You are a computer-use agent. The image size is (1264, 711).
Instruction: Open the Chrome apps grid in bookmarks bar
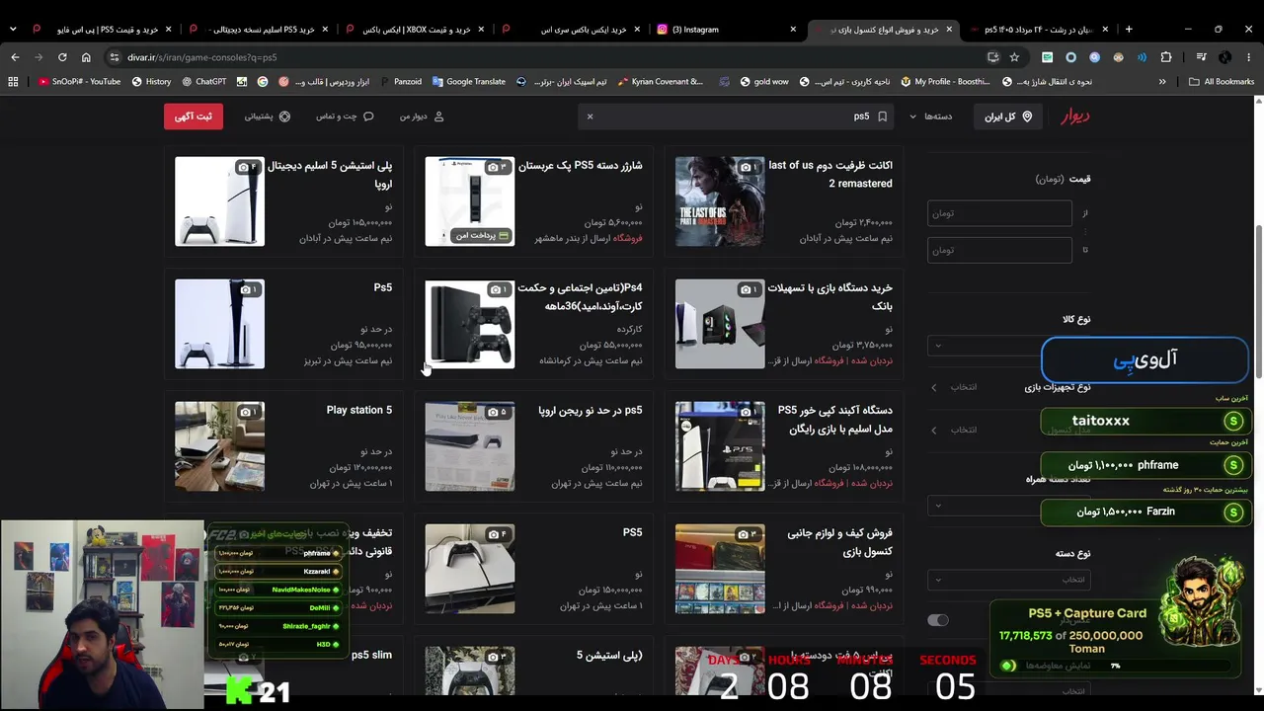(13, 82)
